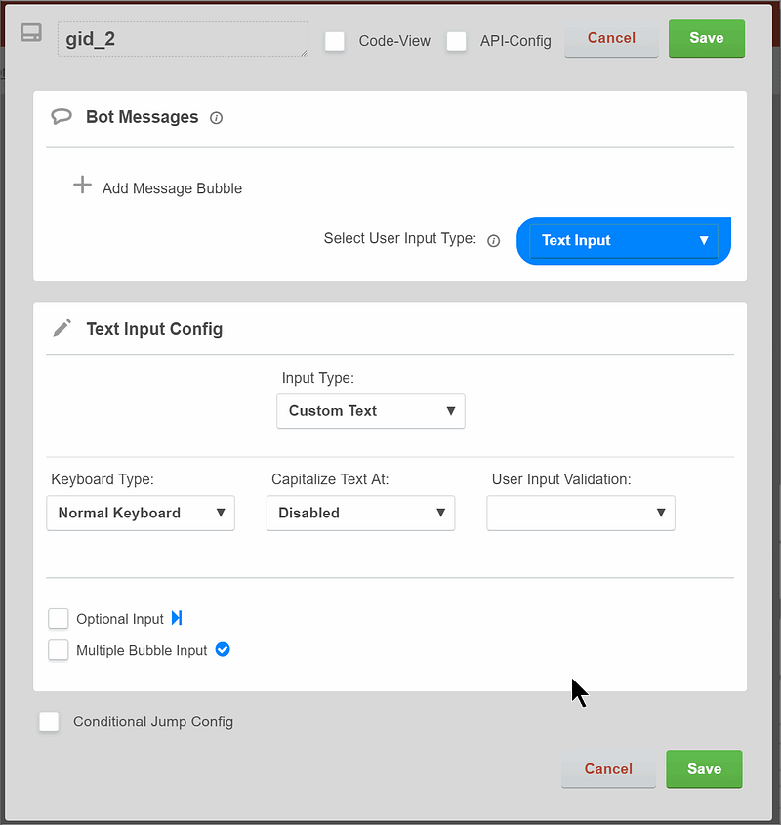Click info icon next to Select User Input Type
781x825 pixels.
click(493, 241)
